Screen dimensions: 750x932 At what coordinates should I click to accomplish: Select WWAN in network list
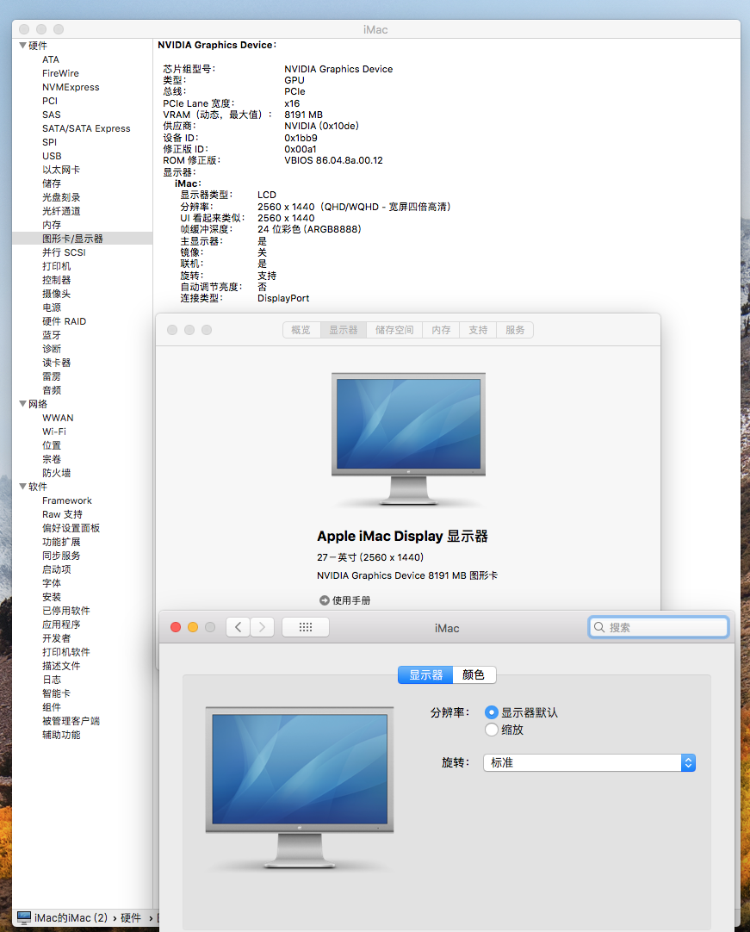point(58,418)
